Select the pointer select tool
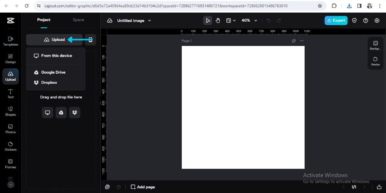This screenshot has width=386, height=193. [208, 20]
